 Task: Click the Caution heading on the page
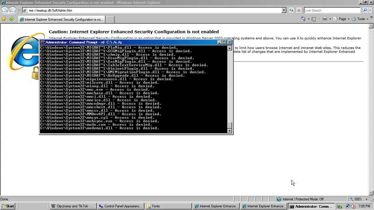[x=134, y=32]
